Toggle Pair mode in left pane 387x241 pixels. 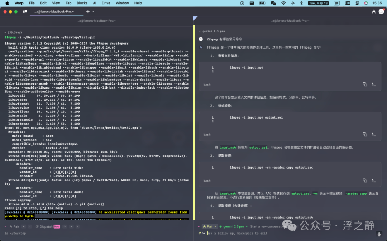[14, 226]
